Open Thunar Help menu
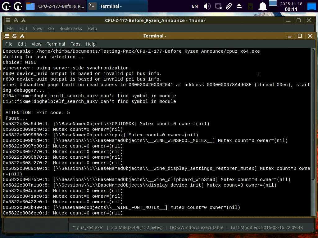 (92, 29)
